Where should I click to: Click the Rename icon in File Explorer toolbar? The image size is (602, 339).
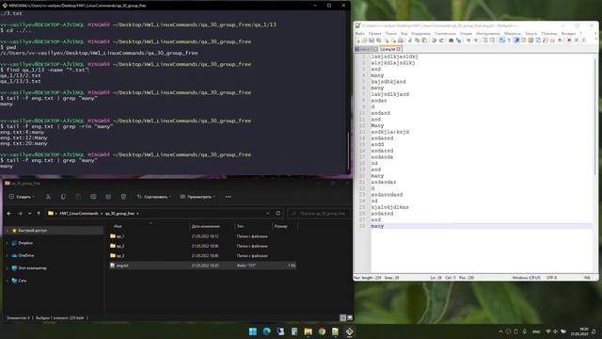pyautogui.click(x=93, y=197)
